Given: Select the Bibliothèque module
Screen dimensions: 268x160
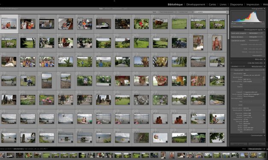Looking at the screenshot, I should pos(175,4).
